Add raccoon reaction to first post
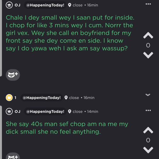The image size is (159, 159). click(x=13, y=75)
